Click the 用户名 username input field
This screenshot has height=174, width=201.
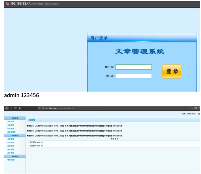click(x=133, y=67)
